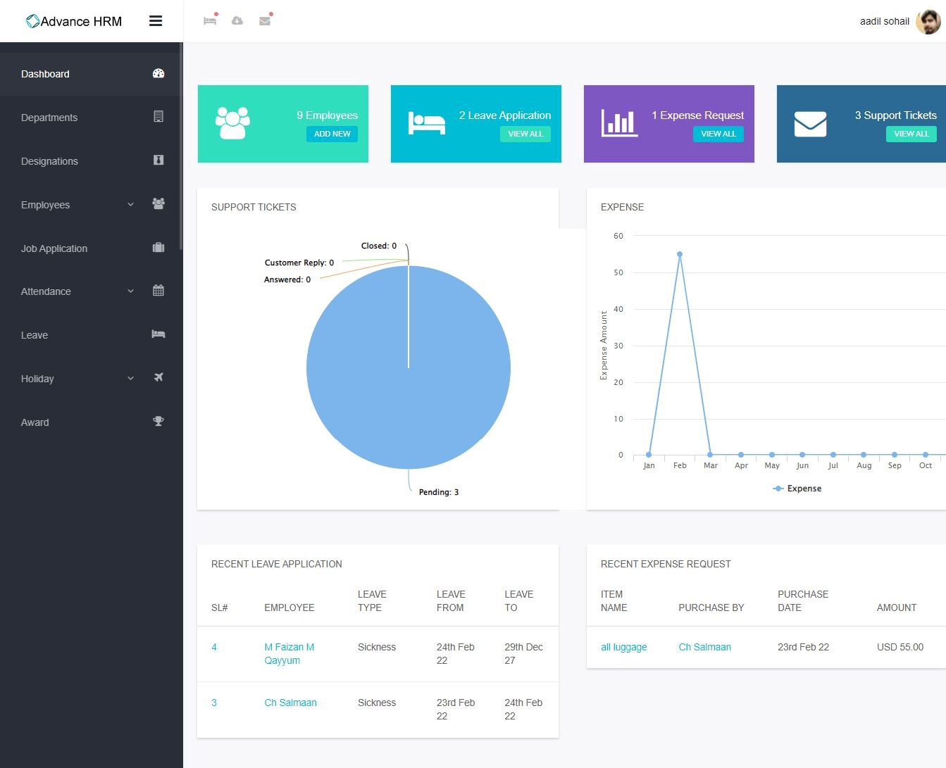Click the Leave bed icon in sidebar
This screenshot has height=768, width=946.
coord(158,334)
